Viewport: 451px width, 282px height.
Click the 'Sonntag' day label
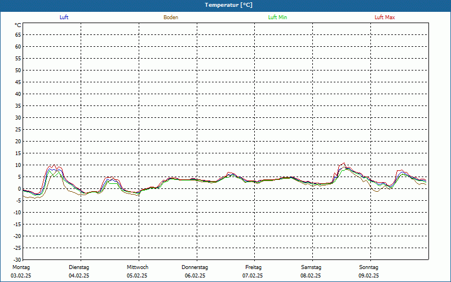[369, 267]
